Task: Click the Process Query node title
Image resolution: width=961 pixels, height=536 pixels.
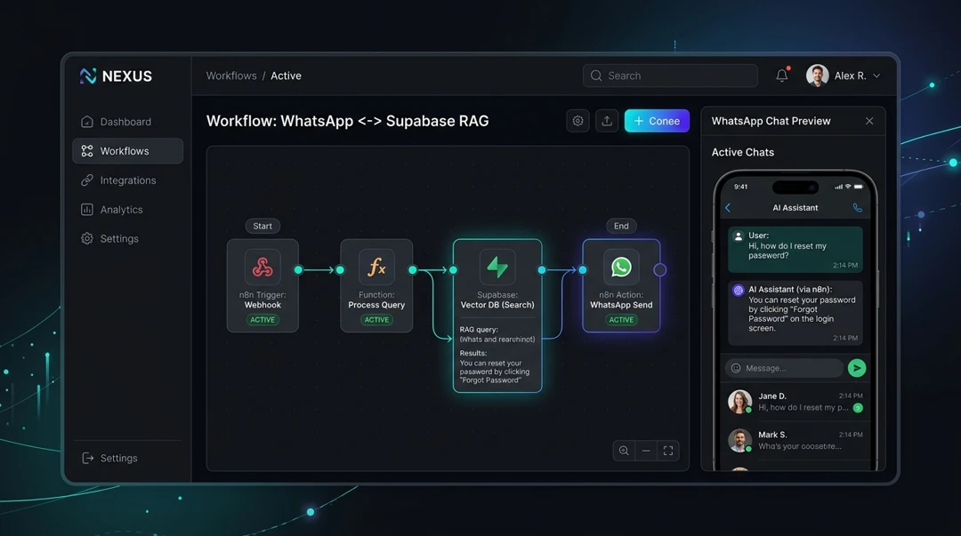Action: coord(376,305)
